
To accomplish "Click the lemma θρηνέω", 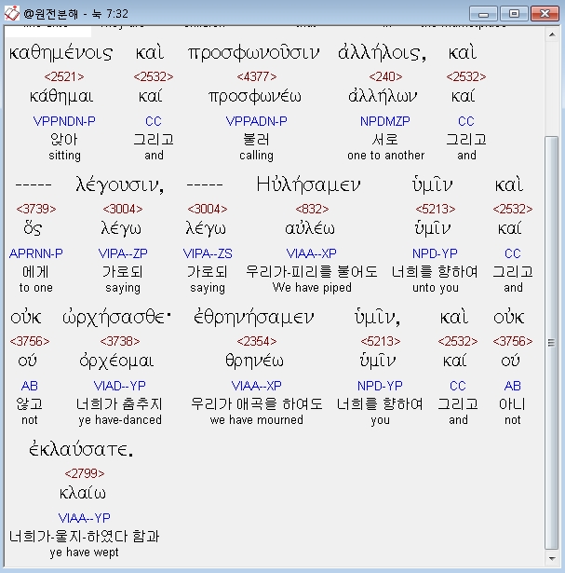I will 254,362.
